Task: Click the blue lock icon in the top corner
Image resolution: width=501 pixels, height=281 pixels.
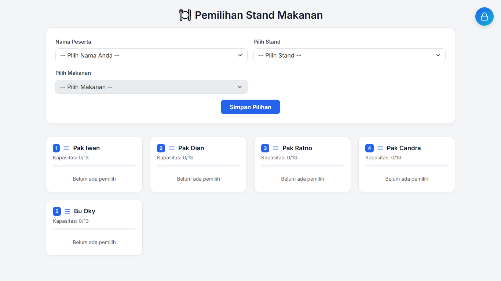Action: pyautogui.click(x=484, y=16)
